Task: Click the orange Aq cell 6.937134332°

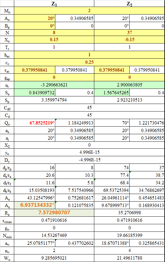Action: point(35,205)
